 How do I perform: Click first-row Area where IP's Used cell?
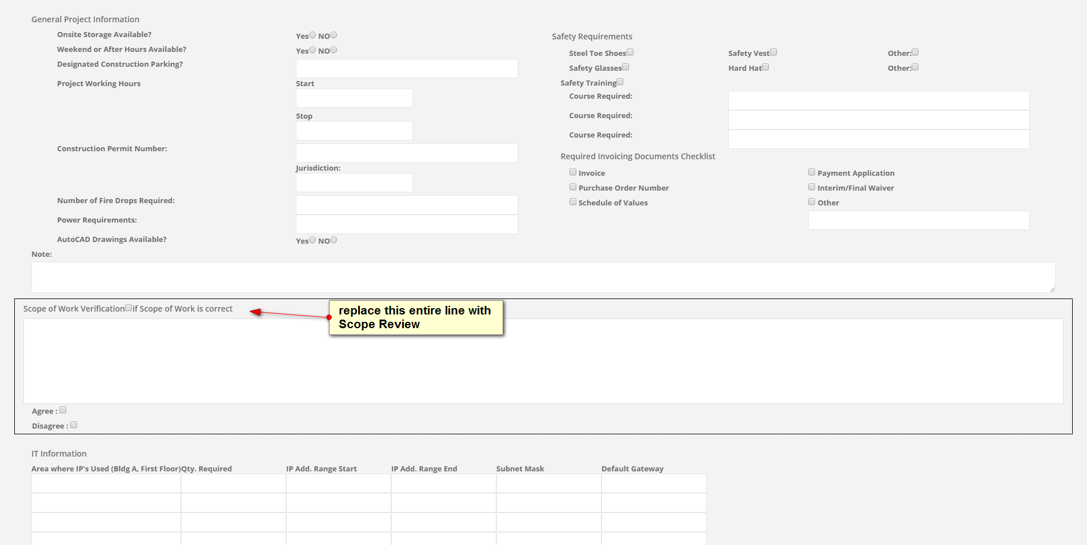[106, 483]
